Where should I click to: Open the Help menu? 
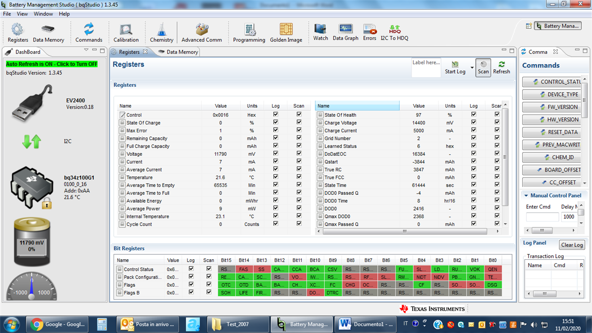(64, 14)
